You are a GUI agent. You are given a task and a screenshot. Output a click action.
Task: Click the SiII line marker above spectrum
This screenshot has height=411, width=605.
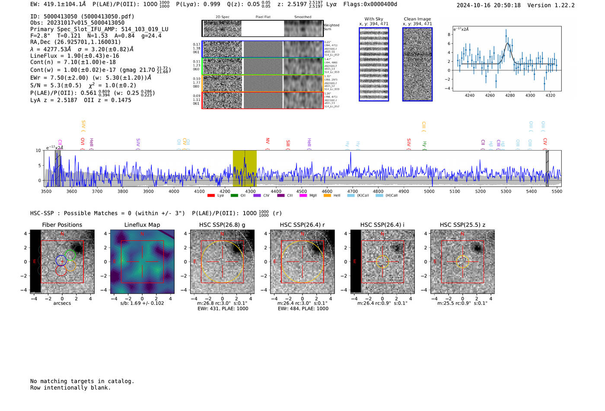[x=288, y=143]
